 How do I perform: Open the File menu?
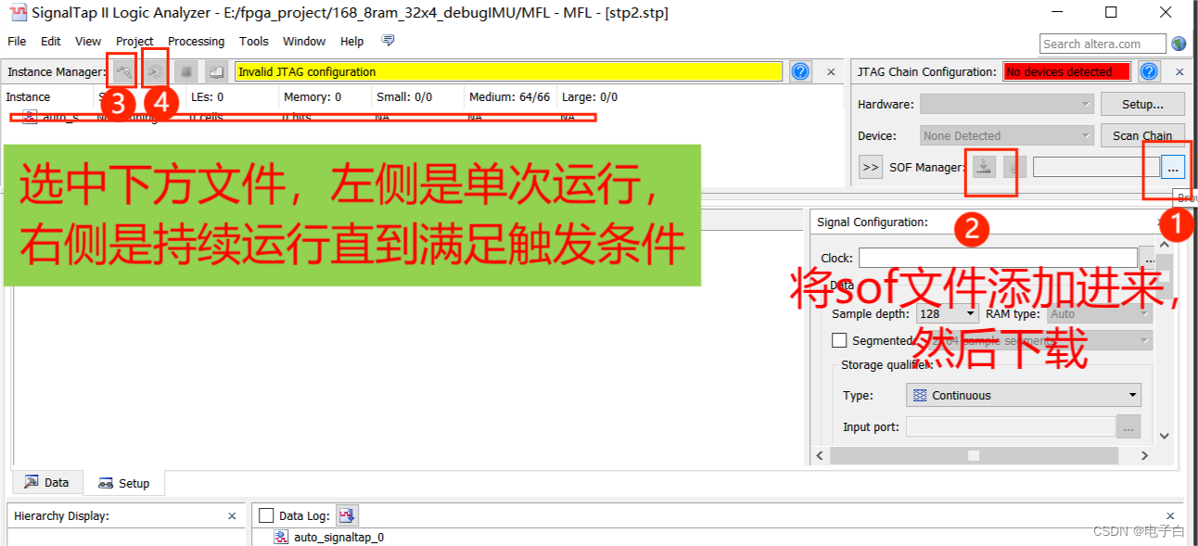17,41
